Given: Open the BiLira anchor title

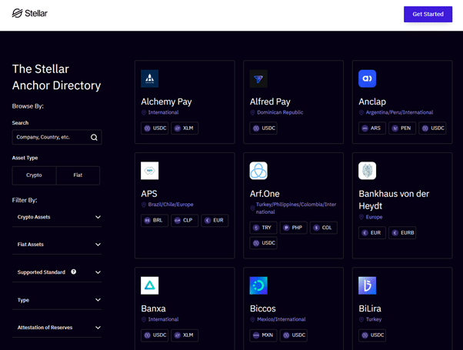Looking at the screenshot, I should tap(370, 308).
